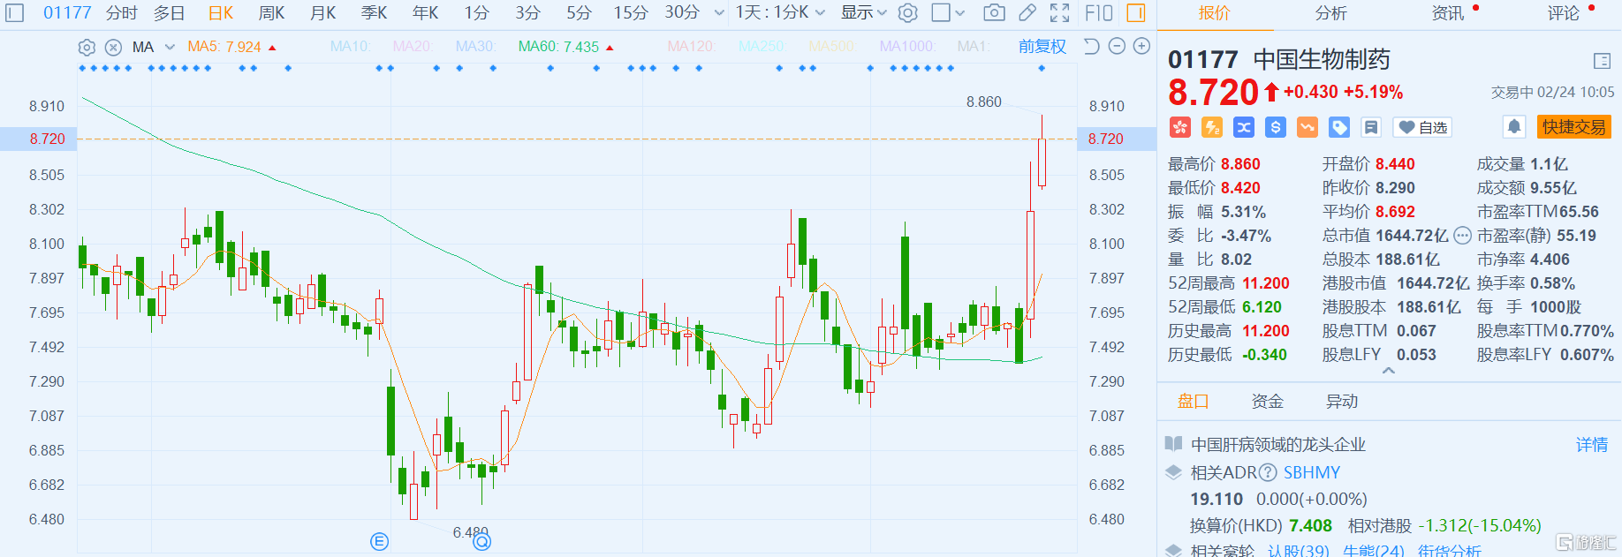The image size is (1622, 557).
Task: Remove the MA indicator with the X icon
Action: pyautogui.click(x=113, y=47)
